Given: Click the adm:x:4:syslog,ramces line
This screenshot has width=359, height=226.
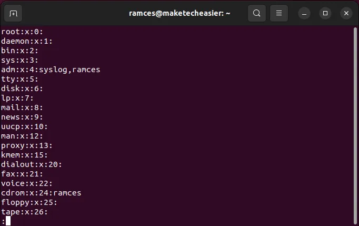Looking at the screenshot, I should [x=51, y=70].
